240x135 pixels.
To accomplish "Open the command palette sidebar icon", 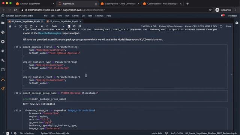I will 3,51.
